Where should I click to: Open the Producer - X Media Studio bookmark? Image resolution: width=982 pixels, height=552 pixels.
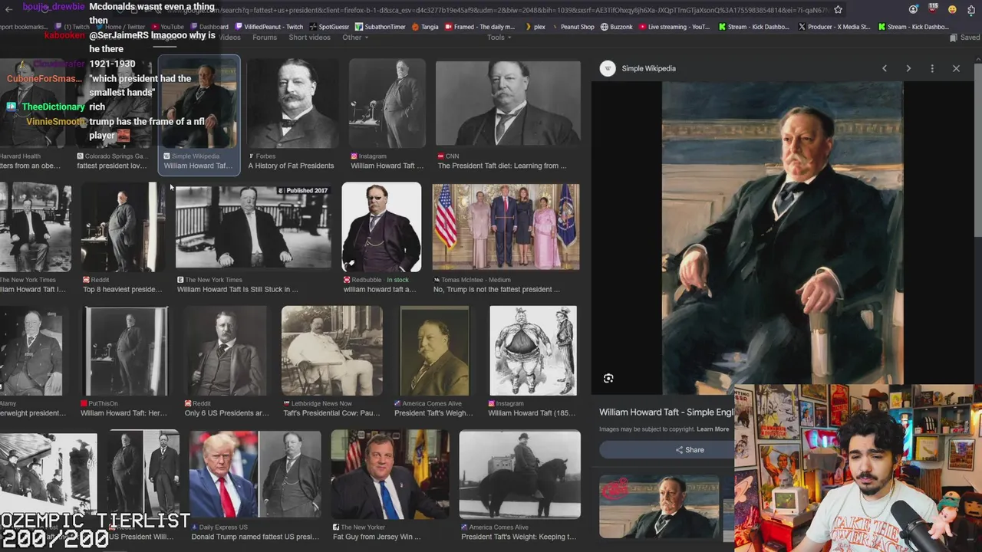click(835, 27)
